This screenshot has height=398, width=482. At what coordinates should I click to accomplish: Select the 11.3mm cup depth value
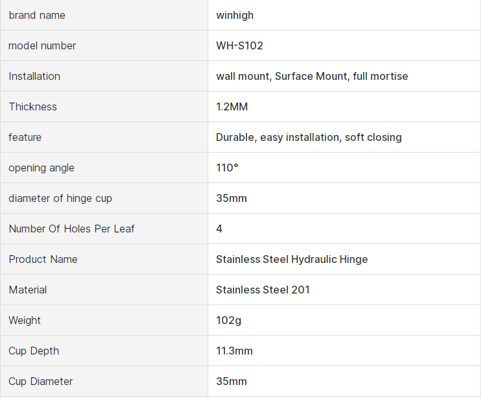click(x=234, y=351)
